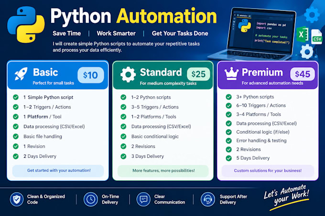
Task: Click For advanced automation needs subtitle
Action: click(272, 83)
